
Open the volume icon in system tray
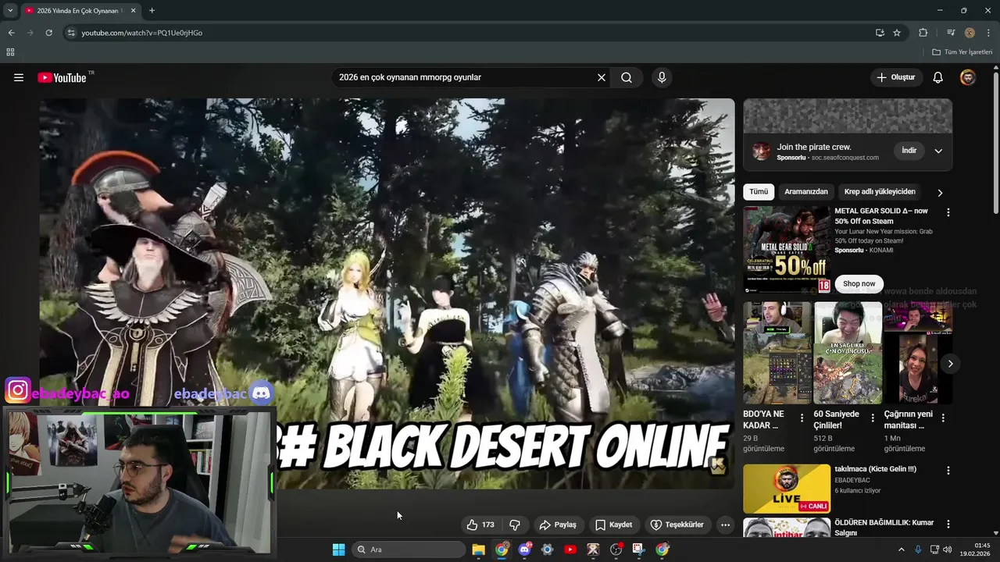point(947,550)
